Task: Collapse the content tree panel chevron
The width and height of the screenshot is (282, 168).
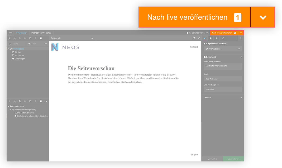Action: coord(46,101)
